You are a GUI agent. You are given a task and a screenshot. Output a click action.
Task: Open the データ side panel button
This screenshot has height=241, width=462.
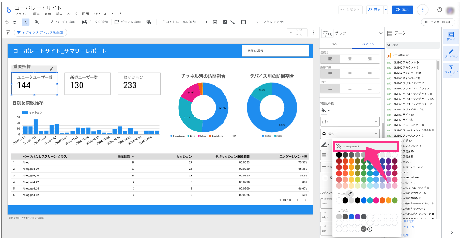click(x=451, y=36)
